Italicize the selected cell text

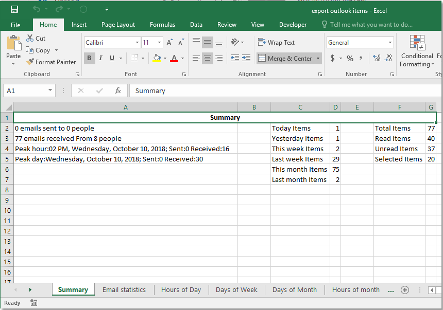pos(100,58)
